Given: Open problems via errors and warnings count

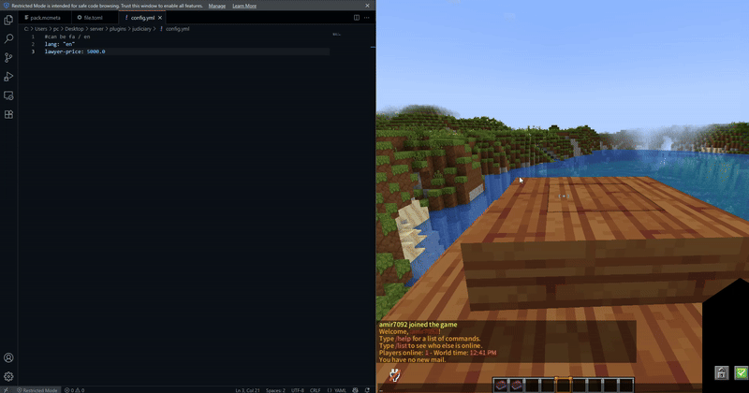Looking at the screenshot, I should [75, 389].
